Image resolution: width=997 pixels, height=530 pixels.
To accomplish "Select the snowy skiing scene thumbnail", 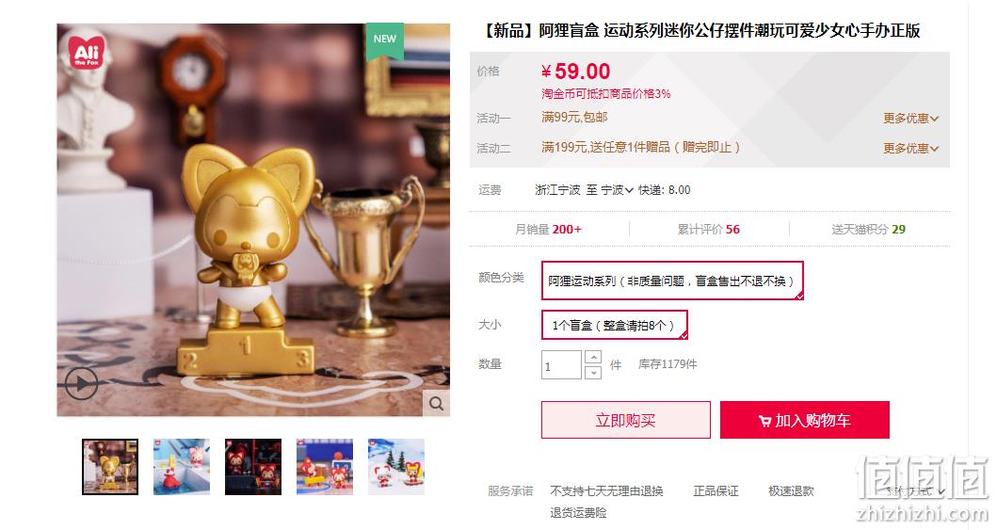I will [x=396, y=467].
